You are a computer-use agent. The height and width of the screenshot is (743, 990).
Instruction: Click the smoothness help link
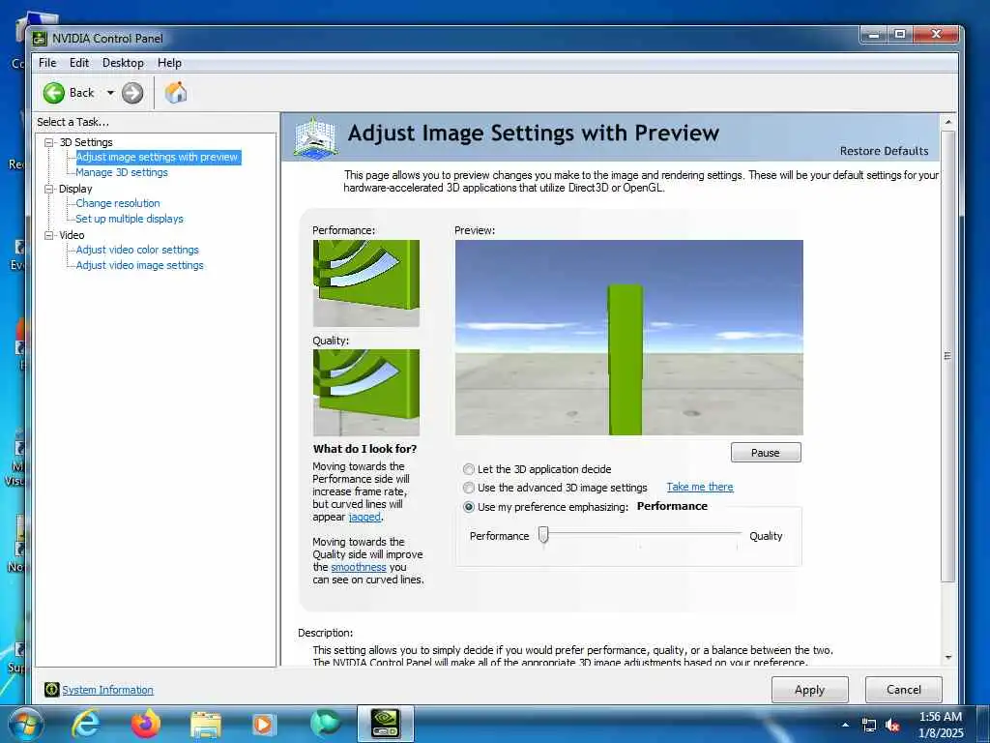pos(359,567)
